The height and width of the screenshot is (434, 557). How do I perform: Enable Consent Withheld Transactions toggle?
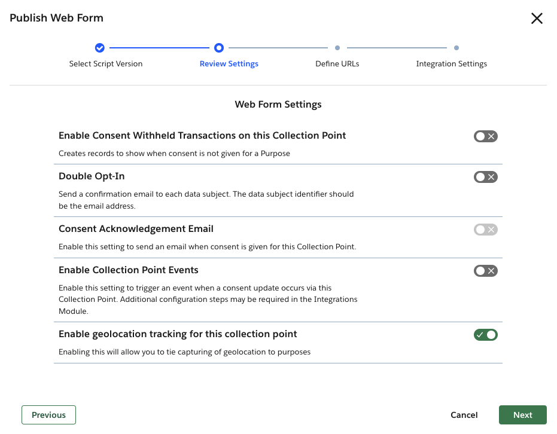485,136
